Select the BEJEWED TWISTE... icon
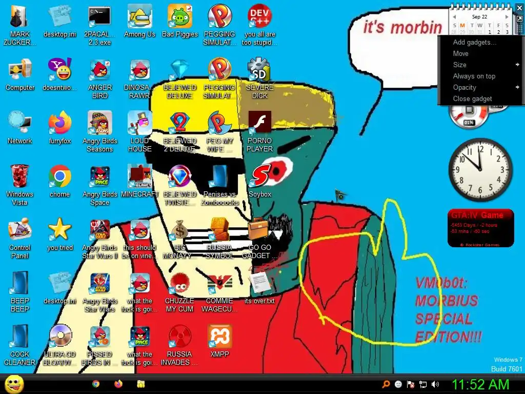525x394 pixels. point(180,185)
